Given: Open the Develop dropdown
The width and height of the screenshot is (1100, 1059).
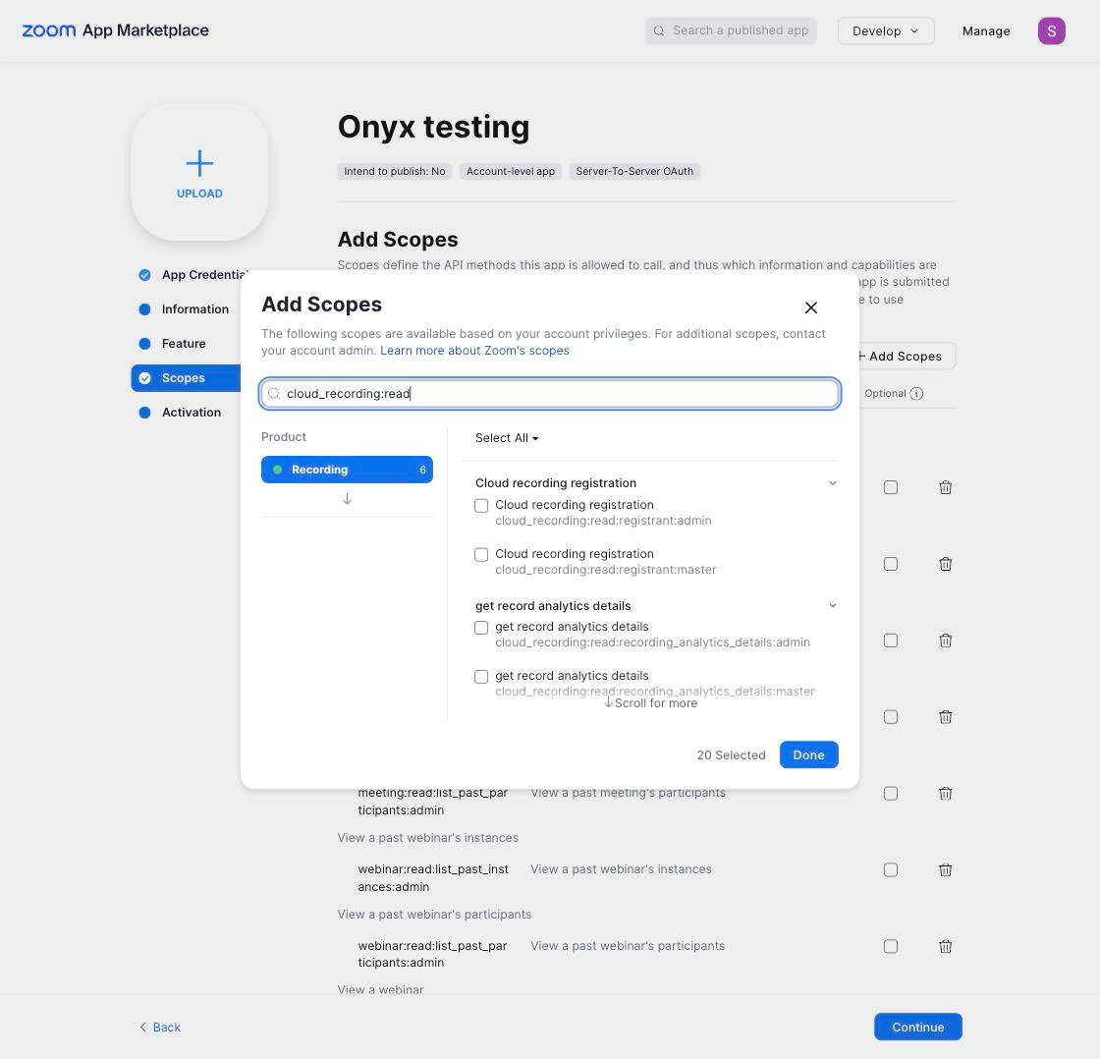Looking at the screenshot, I should [885, 30].
